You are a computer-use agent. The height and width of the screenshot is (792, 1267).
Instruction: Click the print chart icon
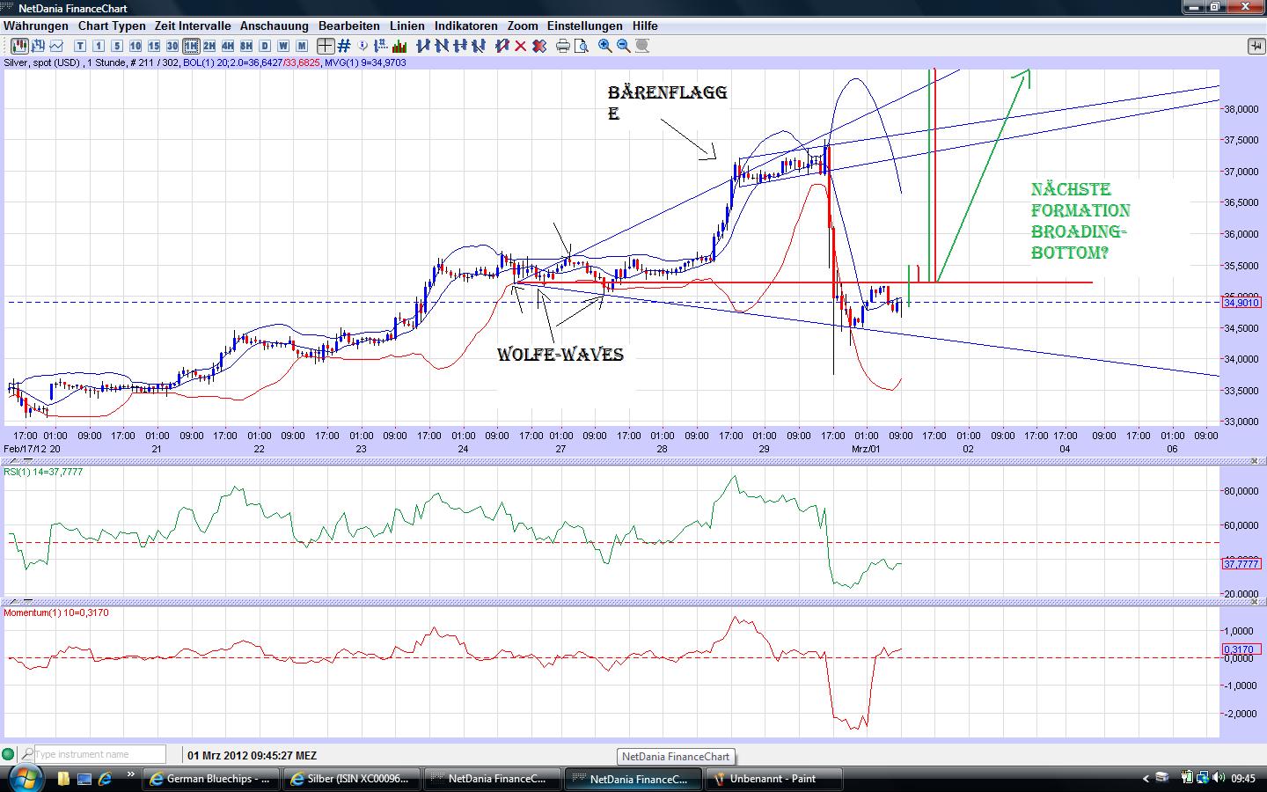pyautogui.click(x=563, y=46)
